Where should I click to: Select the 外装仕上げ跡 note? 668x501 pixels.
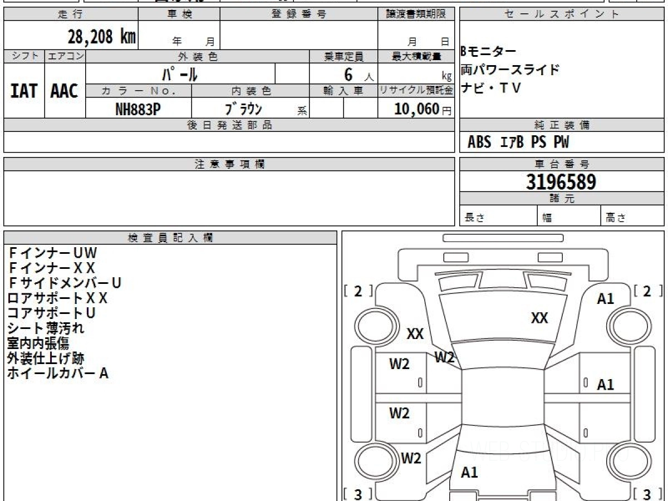tap(46, 358)
